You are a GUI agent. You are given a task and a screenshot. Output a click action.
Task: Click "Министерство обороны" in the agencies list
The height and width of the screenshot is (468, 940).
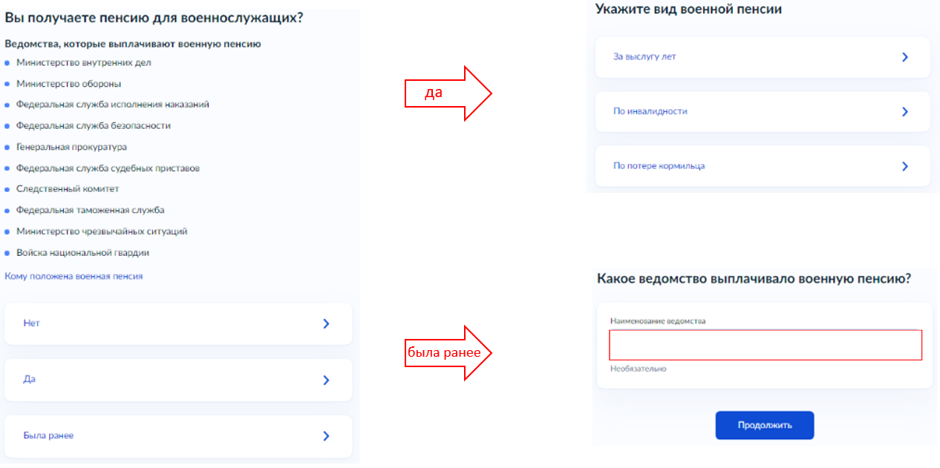click(x=68, y=84)
